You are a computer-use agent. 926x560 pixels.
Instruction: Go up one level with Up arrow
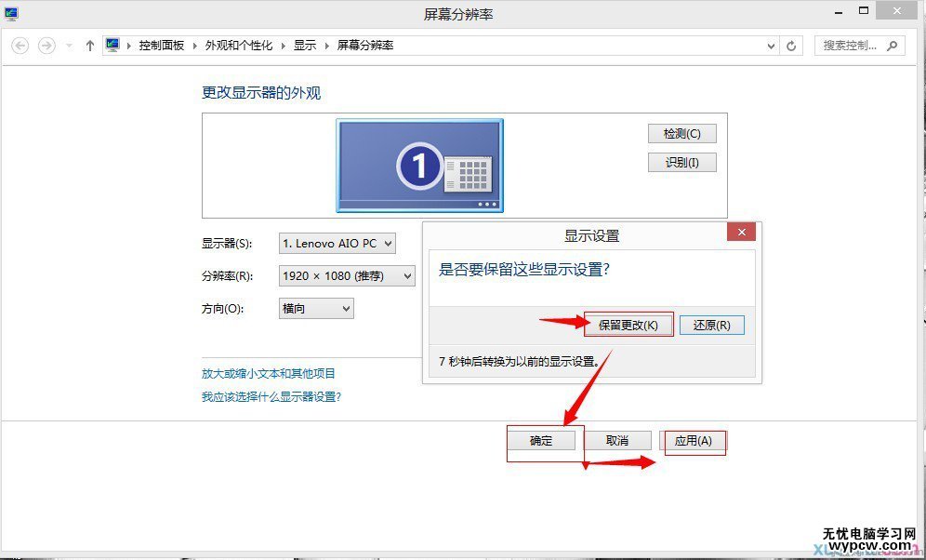tap(90, 46)
